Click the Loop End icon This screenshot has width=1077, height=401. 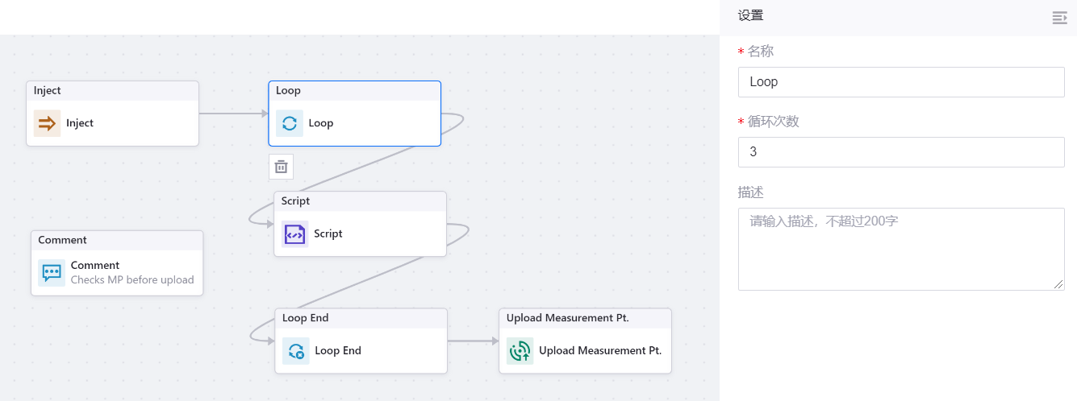pyautogui.click(x=296, y=351)
